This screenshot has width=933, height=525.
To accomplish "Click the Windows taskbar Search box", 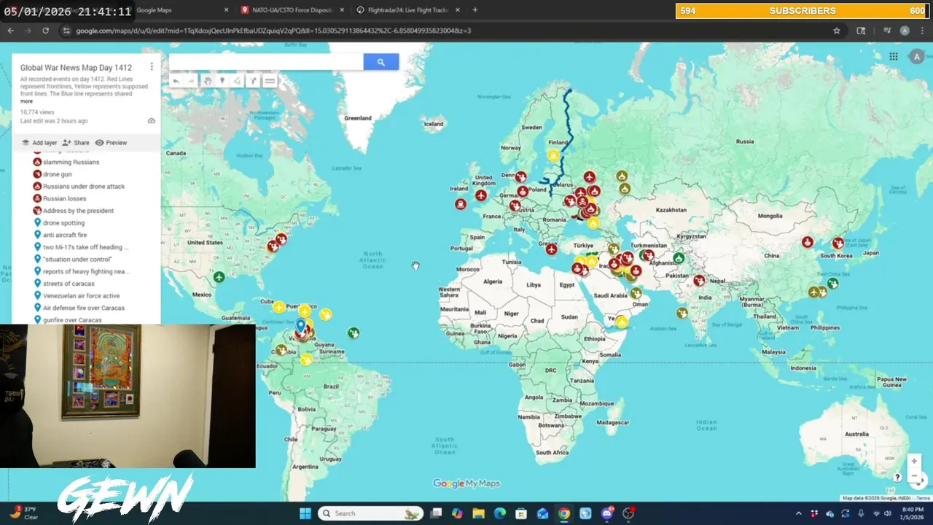I will pyautogui.click(x=372, y=513).
